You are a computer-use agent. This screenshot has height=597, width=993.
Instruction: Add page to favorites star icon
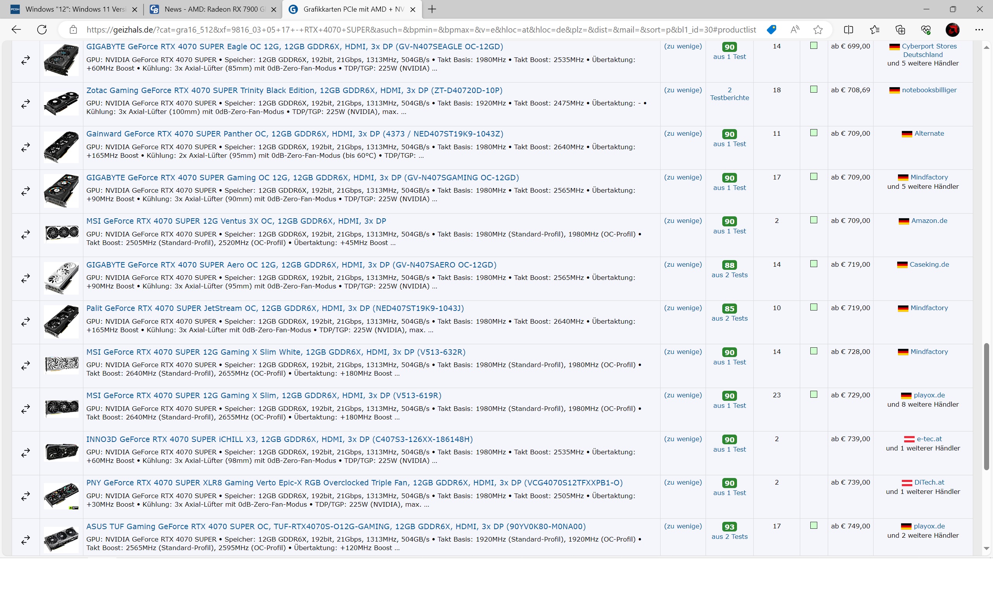point(818,30)
